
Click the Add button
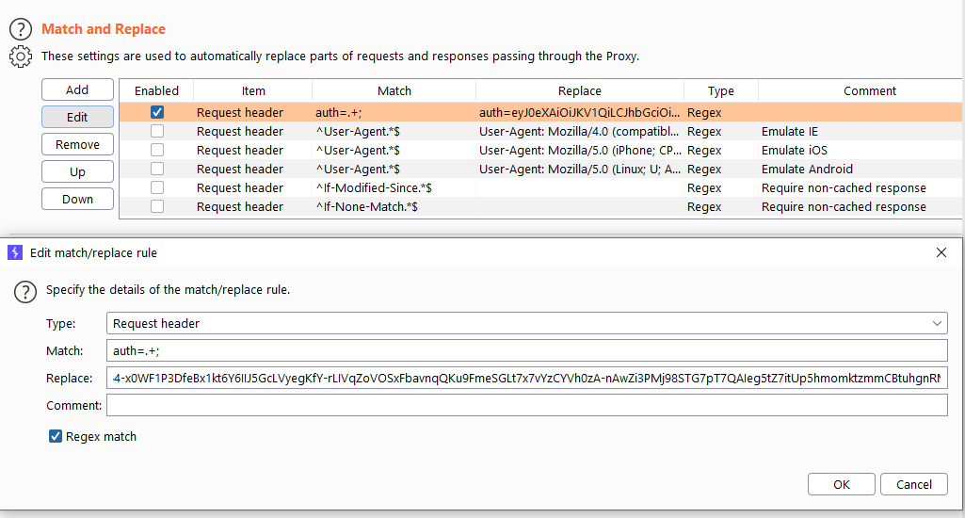77,89
